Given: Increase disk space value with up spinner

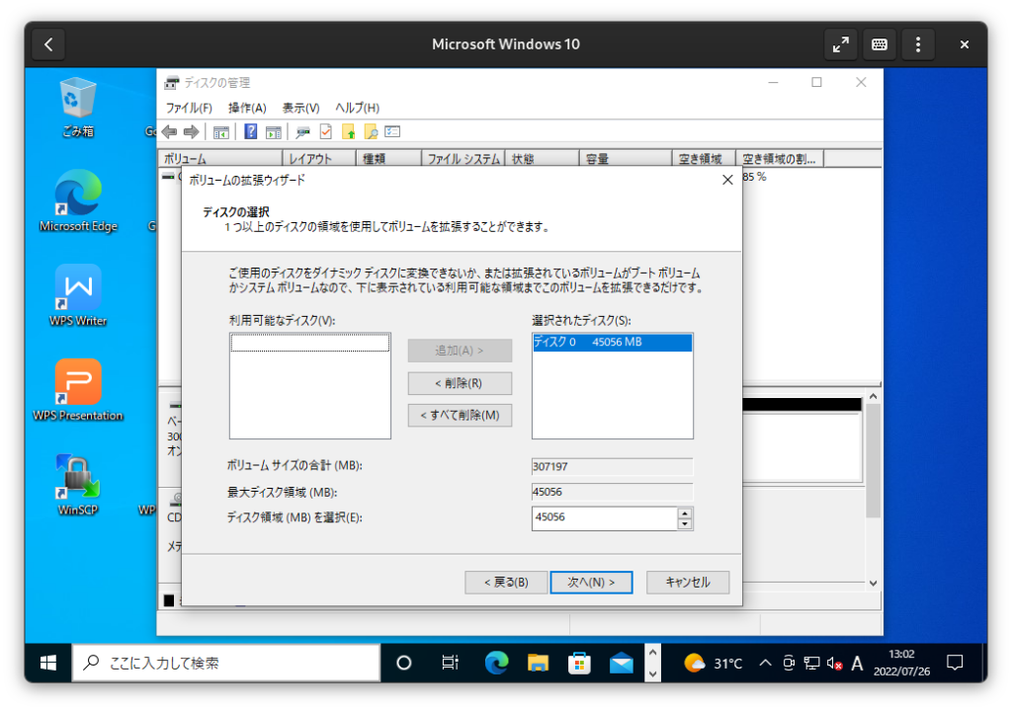Looking at the screenshot, I should 685,513.
